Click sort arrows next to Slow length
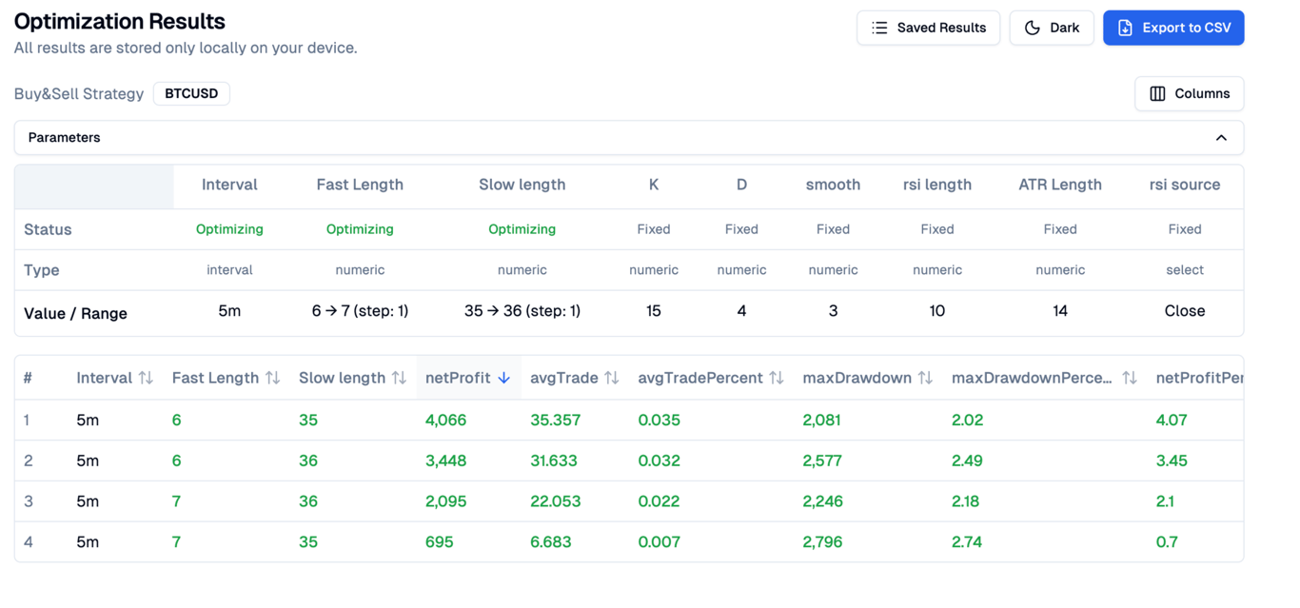Screen dimensions: 1300x608 (x=399, y=378)
